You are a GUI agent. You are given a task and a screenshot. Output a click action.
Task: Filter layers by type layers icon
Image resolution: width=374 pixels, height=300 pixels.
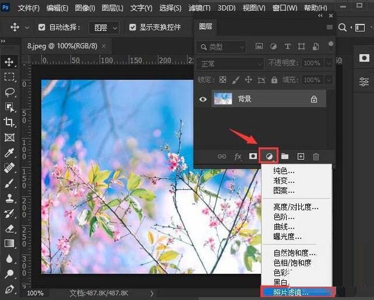[x=287, y=46]
